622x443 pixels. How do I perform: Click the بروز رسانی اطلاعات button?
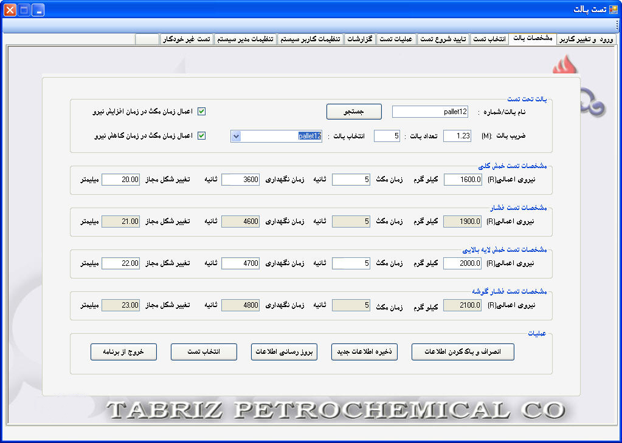point(284,352)
